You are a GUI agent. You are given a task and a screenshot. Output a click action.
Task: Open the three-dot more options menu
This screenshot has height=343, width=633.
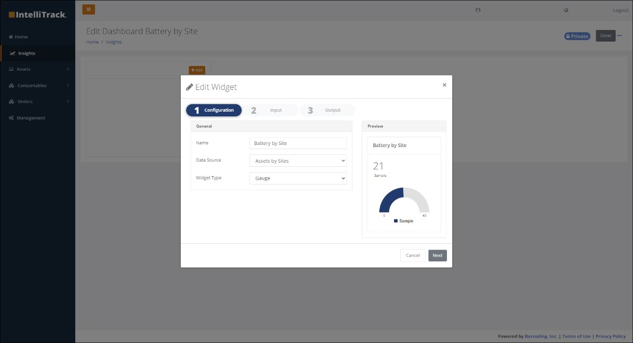pyautogui.click(x=619, y=35)
